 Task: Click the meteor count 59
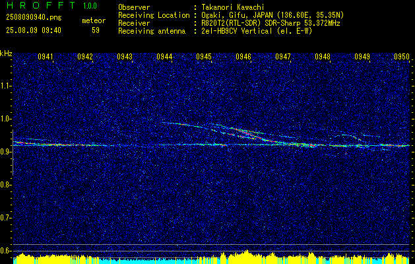coord(96,30)
